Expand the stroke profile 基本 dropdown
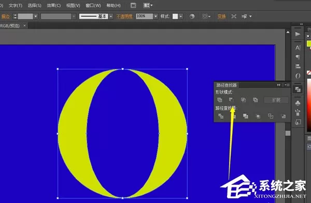311x203 pixels. click(111, 16)
